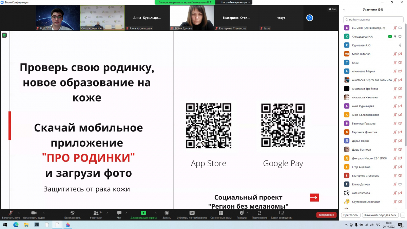
Task: Toggle microphone for Курмелев А.Ю.
Action: (400, 45)
